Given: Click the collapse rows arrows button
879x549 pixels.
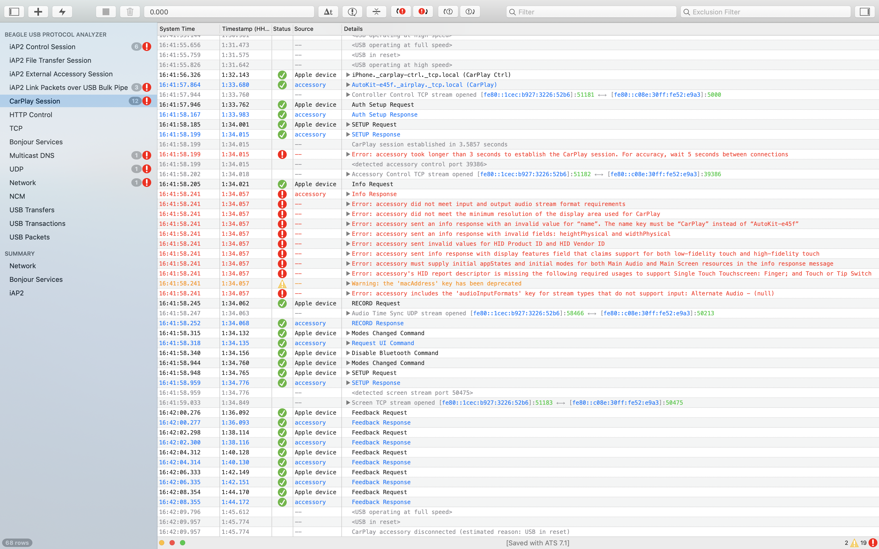Looking at the screenshot, I should (376, 12).
